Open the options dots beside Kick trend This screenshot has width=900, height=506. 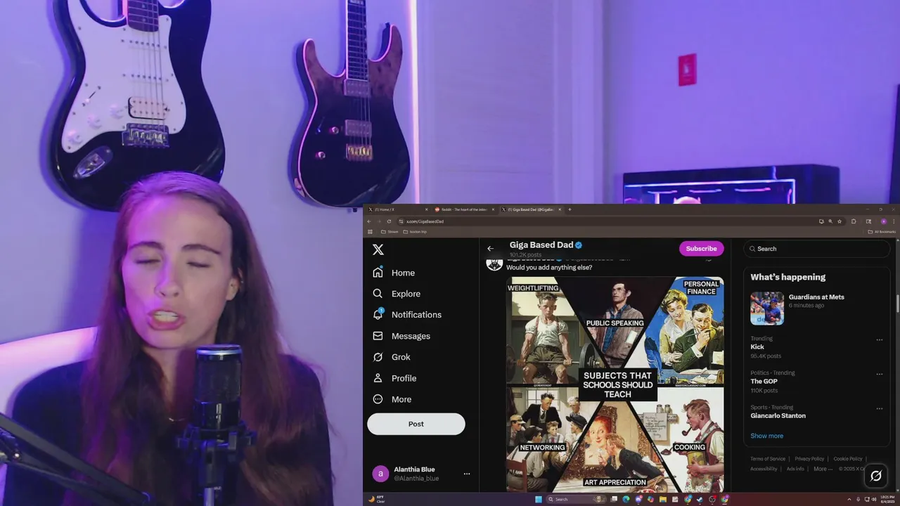pos(879,340)
